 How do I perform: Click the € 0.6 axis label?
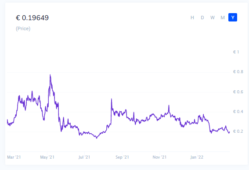pyautogui.click(x=238, y=92)
